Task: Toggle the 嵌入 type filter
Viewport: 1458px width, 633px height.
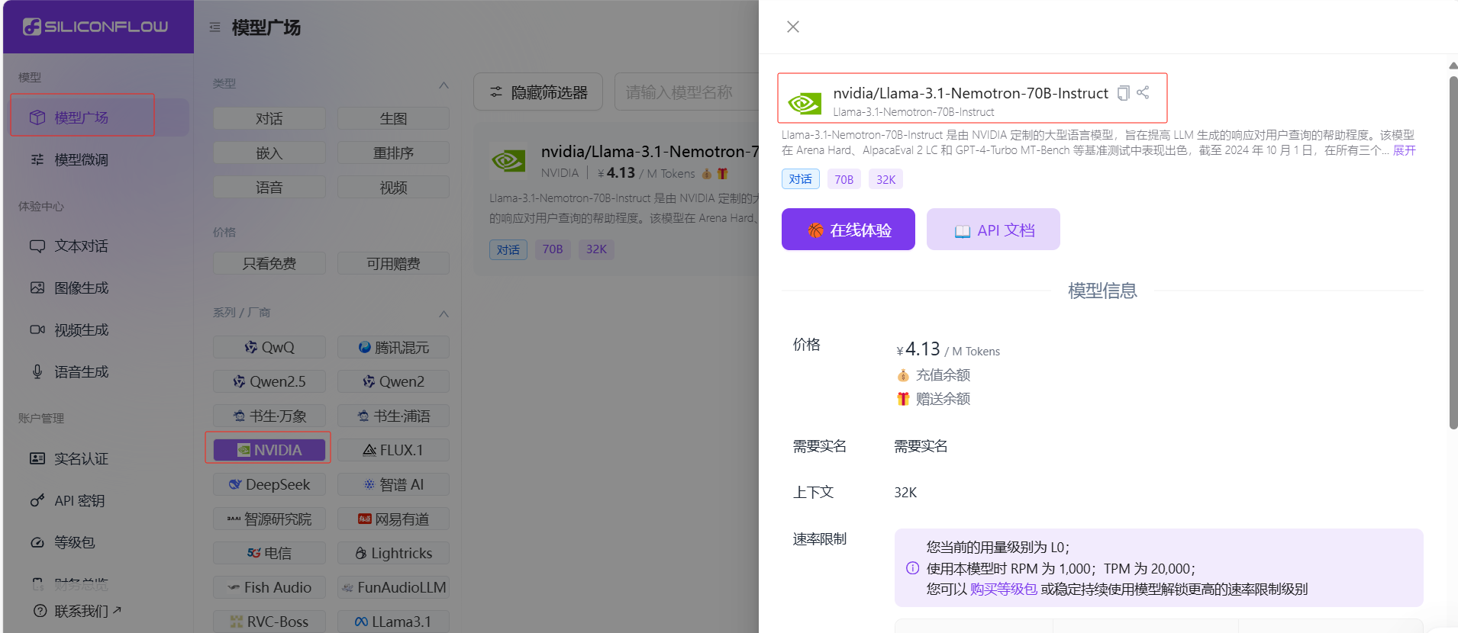Action: tap(269, 153)
